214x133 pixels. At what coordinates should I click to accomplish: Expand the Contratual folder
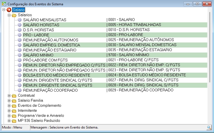tap(9, 96)
